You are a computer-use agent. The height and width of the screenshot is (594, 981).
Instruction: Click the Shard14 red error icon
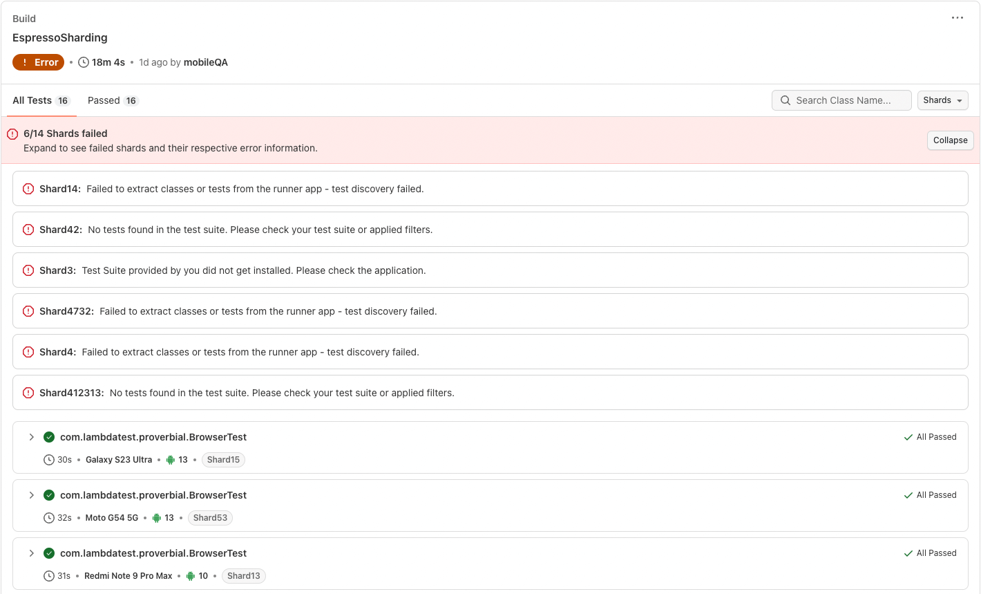pos(28,189)
